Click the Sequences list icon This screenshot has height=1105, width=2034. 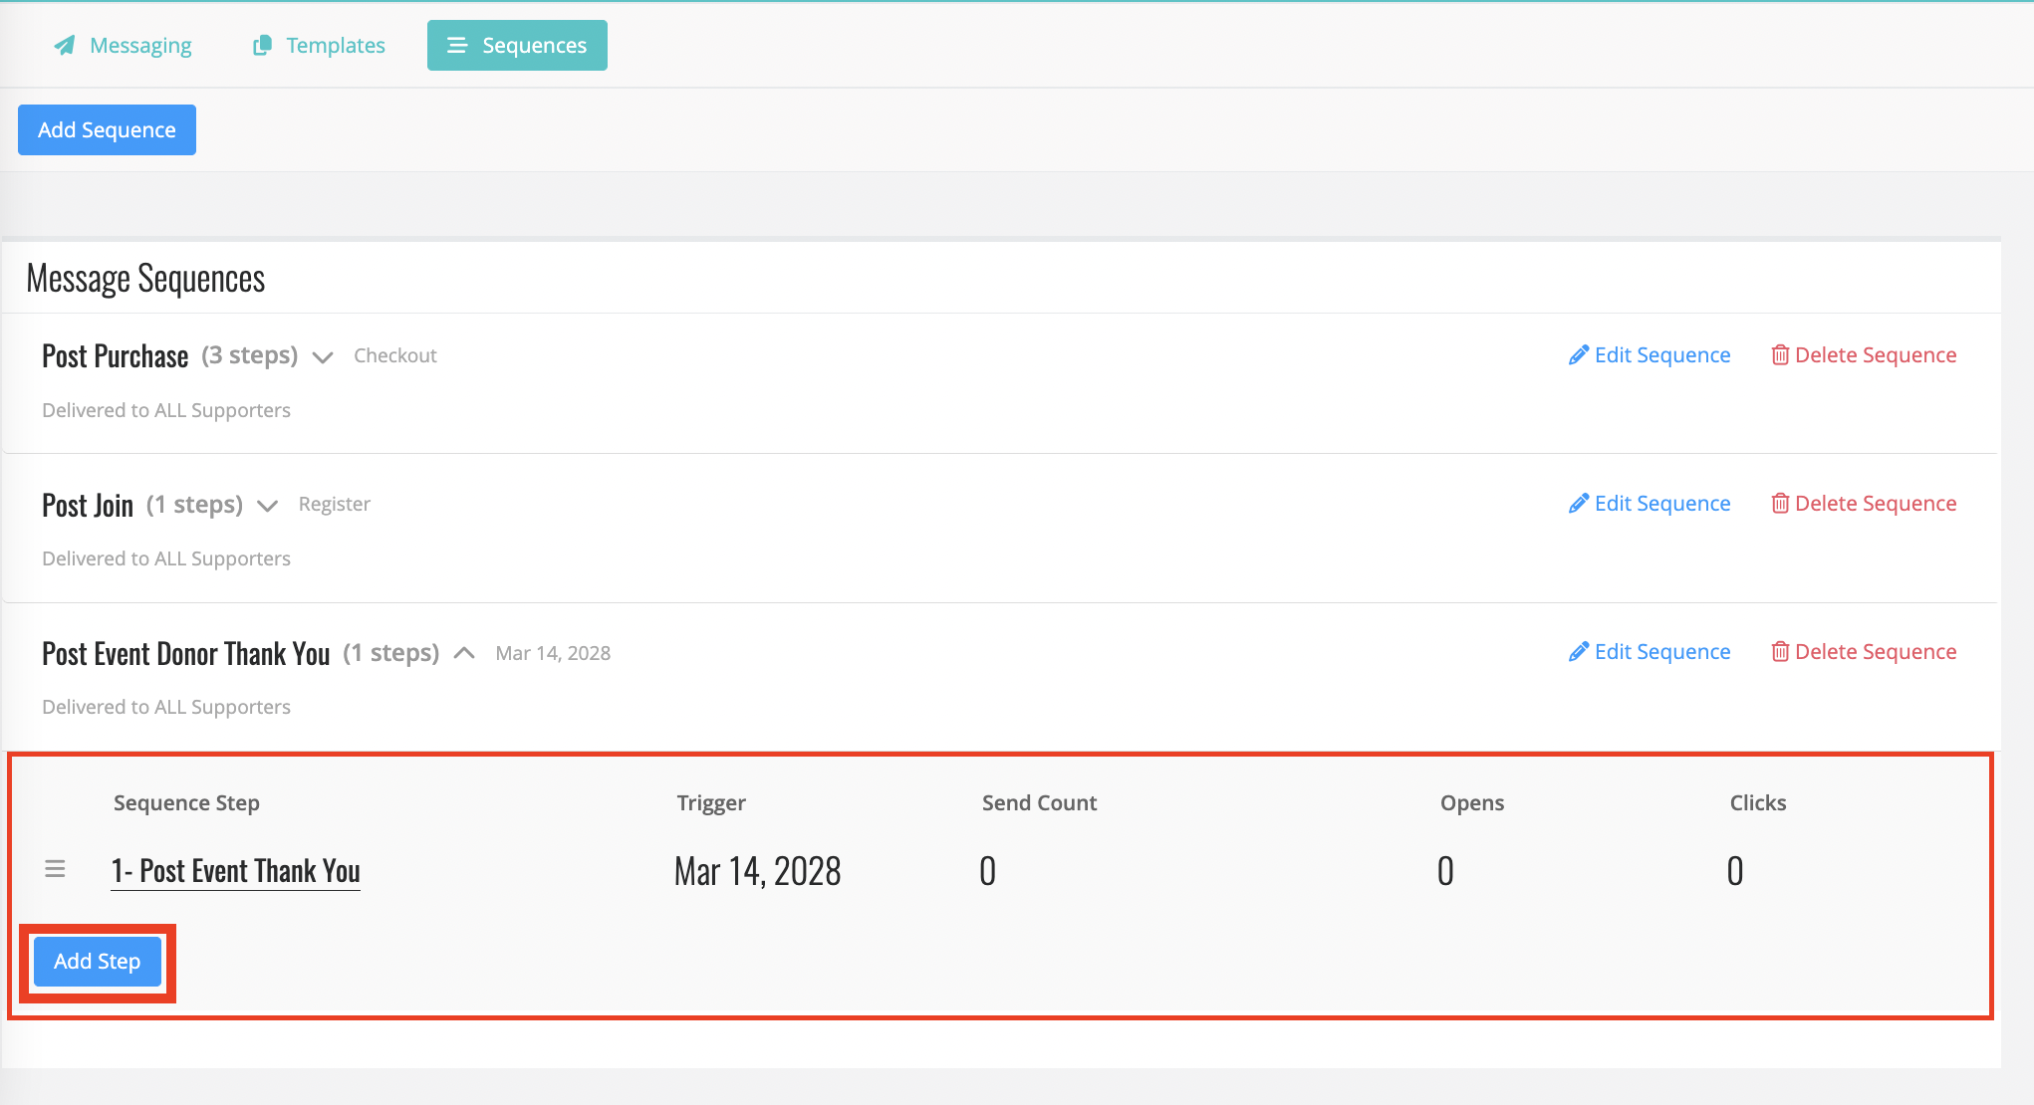pyautogui.click(x=457, y=46)
